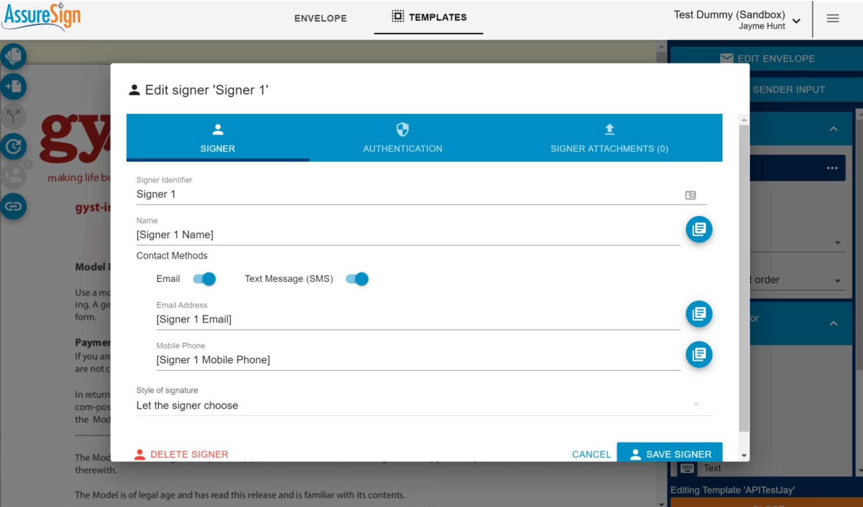Screen dimensions: 863x507
Task: Go to the TEMPLATES navigation tab
Action: coord(429,17)
